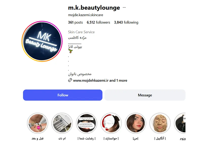Open the من story highlight
Viewport: 201px width, 147px height.
(136, 123)
